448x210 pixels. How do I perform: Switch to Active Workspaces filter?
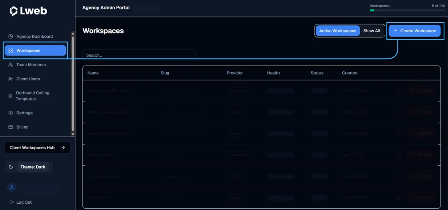(338, 31)
